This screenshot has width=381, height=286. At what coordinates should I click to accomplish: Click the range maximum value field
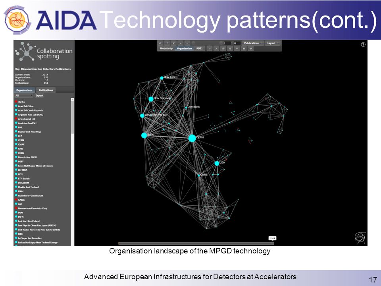[x=237, y=43]
